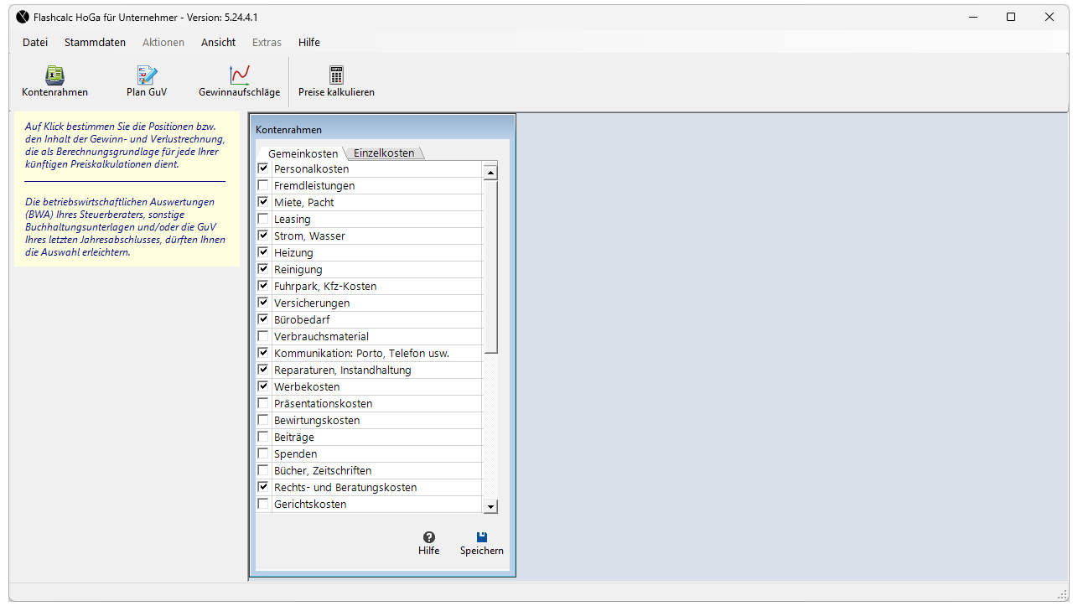Click the Flashcalc app logo in title bar
This screenshot has width=1078, height=606.
(23, 17)
